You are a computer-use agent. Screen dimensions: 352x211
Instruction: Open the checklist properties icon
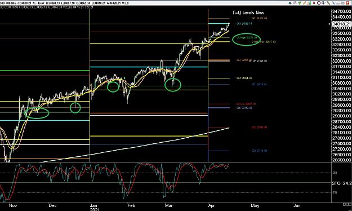click(323, 3)
